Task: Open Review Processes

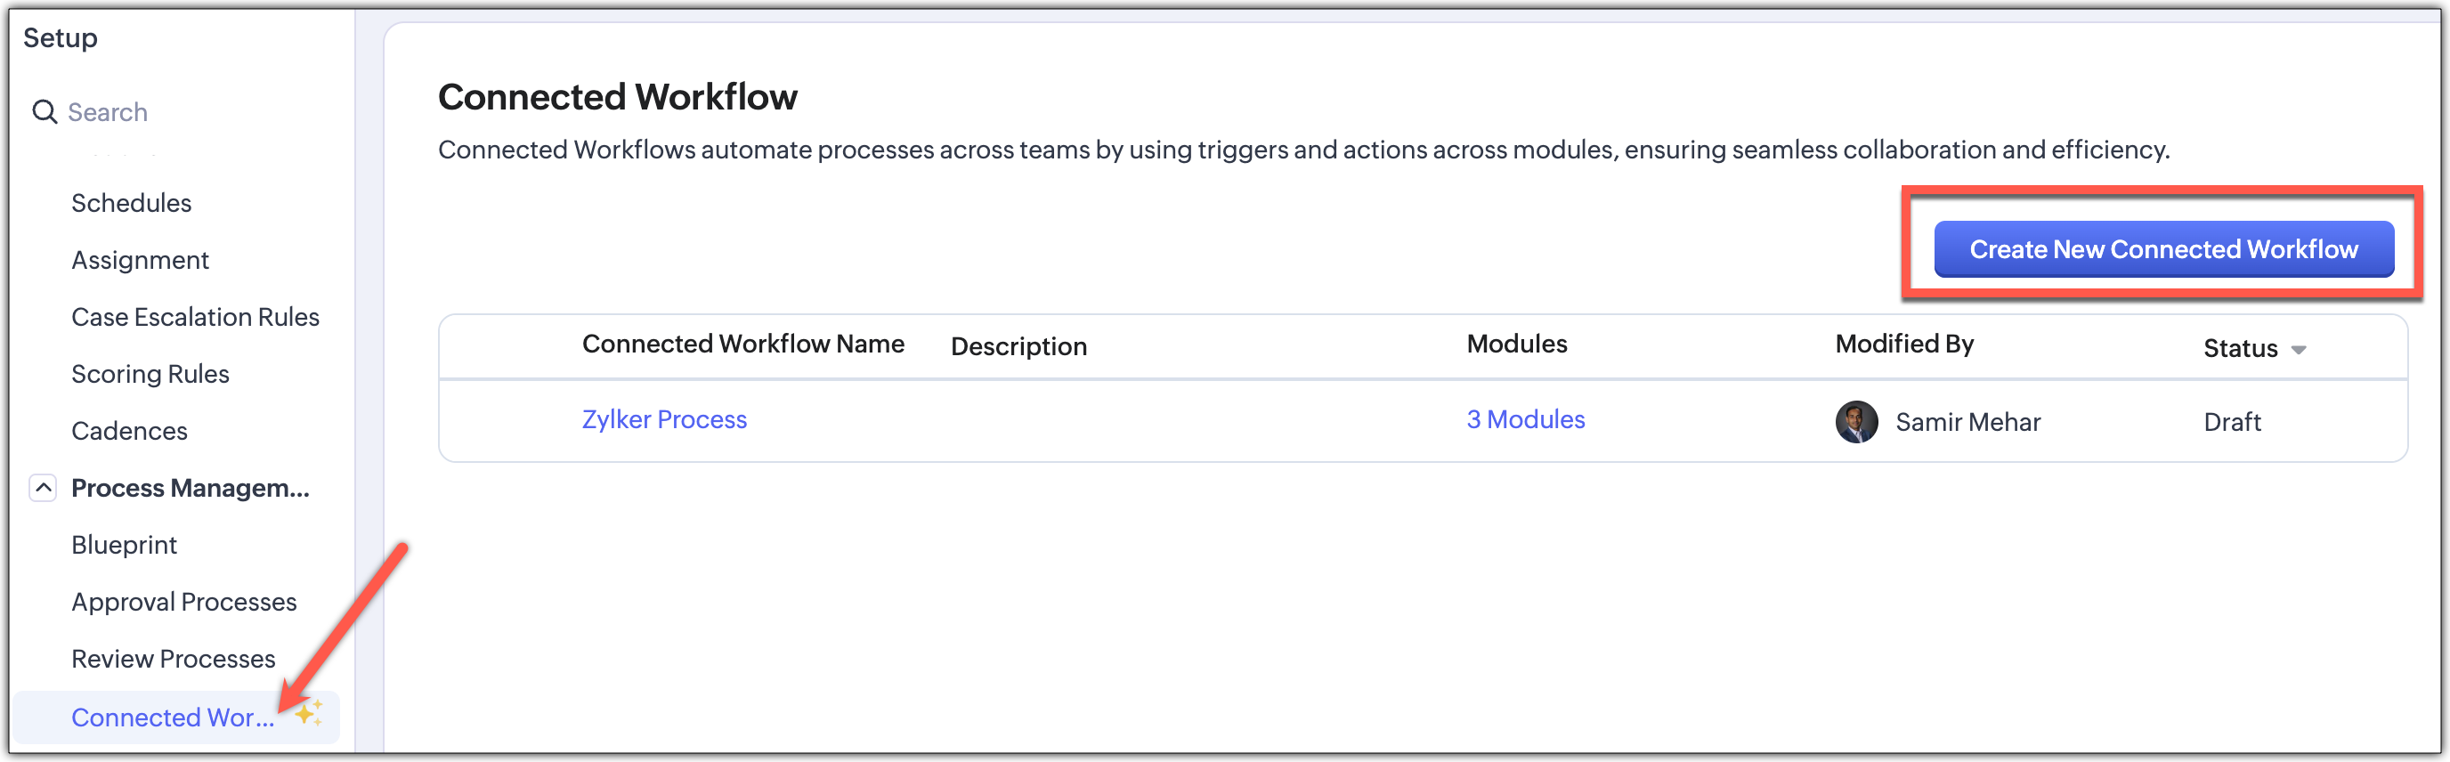Action: (x=173, y=660)
